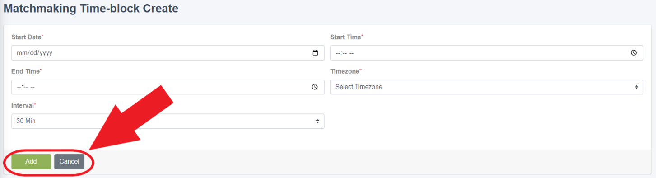
Task: Click the gray Cancel button
Action: click(x=69, y=161)
